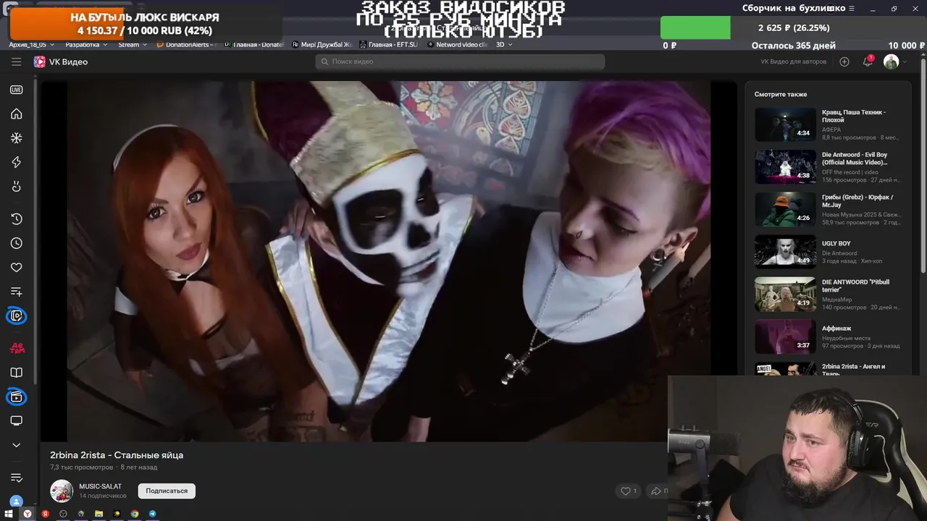
Task: Go to Home in the left sidebar
Action: 16,114
